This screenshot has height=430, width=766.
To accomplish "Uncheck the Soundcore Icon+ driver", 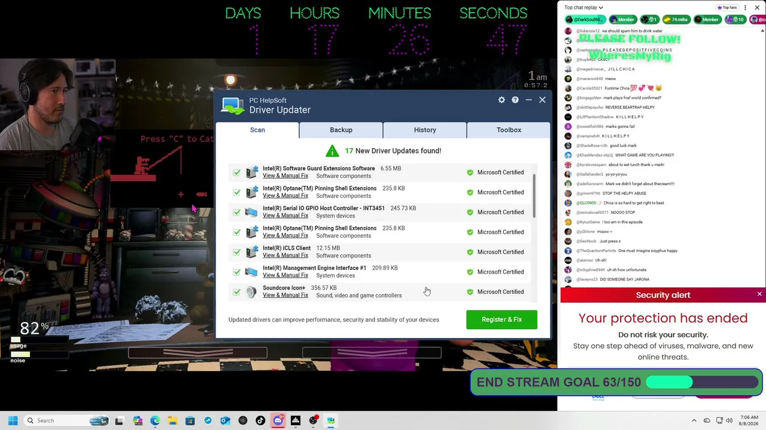I will [237, 292].
